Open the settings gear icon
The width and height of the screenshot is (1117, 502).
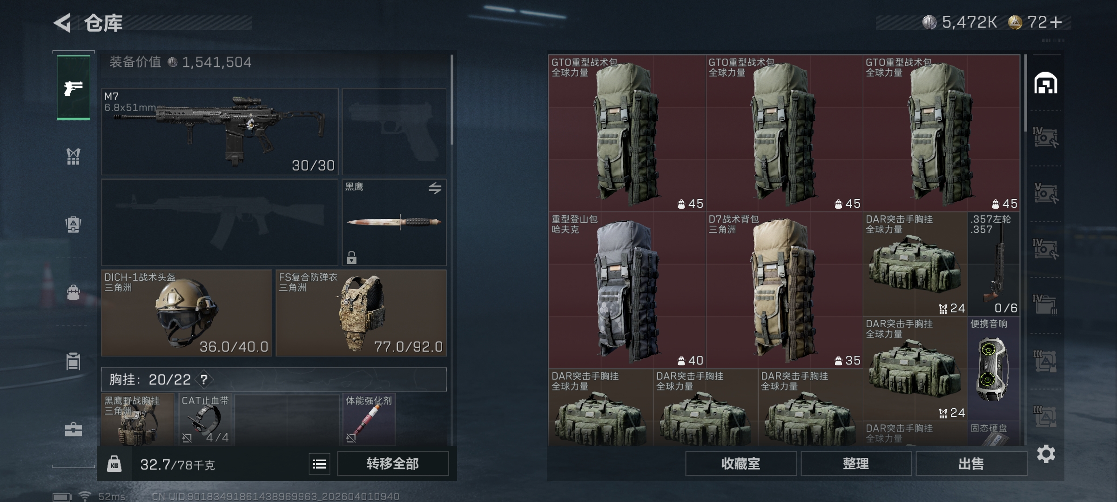click(x=1046, y=454)
